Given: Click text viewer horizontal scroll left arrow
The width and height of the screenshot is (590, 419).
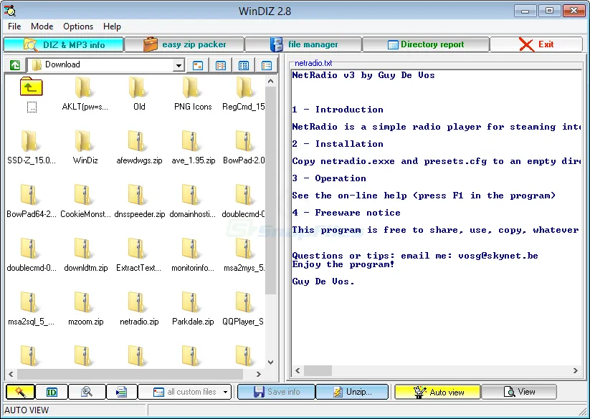Looking at the screenshot, I should tap(298, 370).
